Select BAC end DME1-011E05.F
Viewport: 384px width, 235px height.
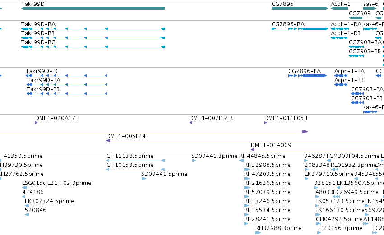tap(265, 123)
